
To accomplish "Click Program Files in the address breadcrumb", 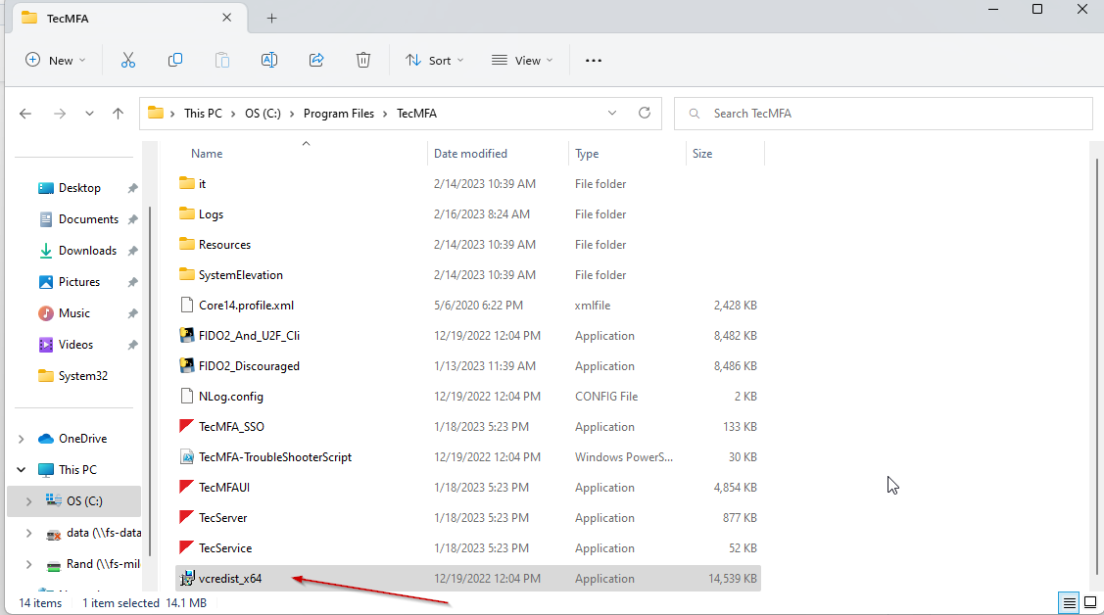I will [x=338, y=114].
